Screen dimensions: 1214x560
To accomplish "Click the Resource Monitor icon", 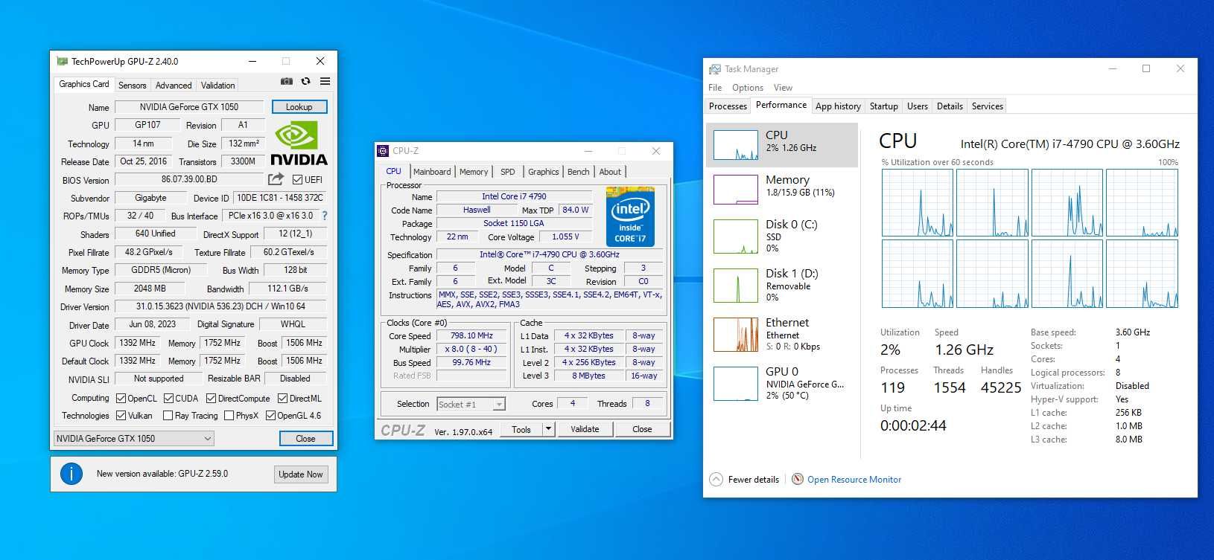I will (x=798, y=479).
